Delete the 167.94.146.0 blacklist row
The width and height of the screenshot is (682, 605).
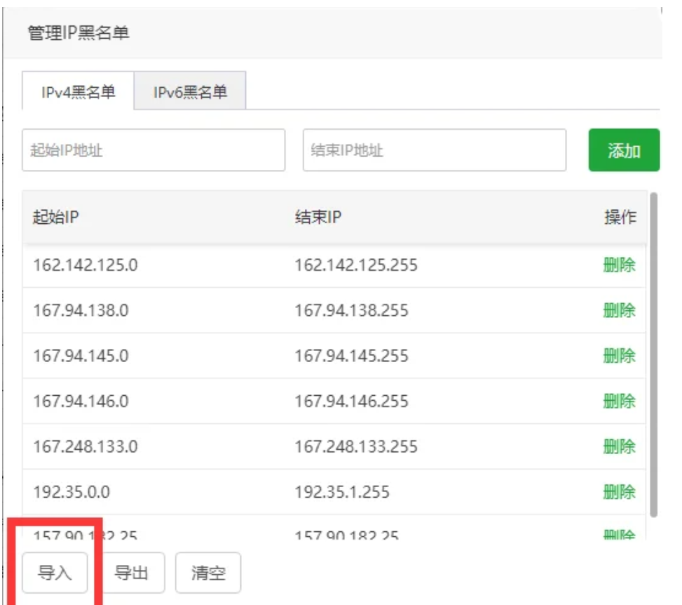(619, 401)
